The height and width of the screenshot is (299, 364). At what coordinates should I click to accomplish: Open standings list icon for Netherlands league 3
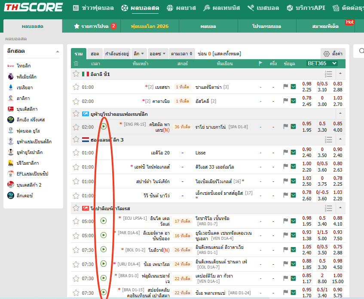click(x=328, y=139)
